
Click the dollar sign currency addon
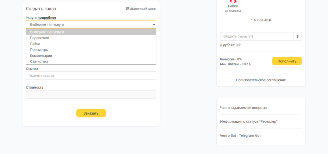[297, 36]
